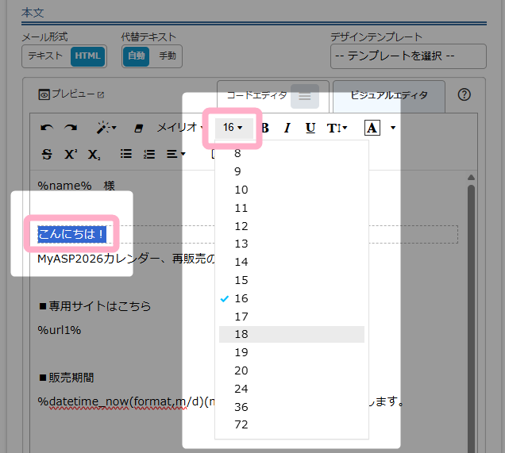Open the font size 16 dropdown
The height and width of the screenshot is (453, 505).
pyautogui.click(x=233, y=128)
